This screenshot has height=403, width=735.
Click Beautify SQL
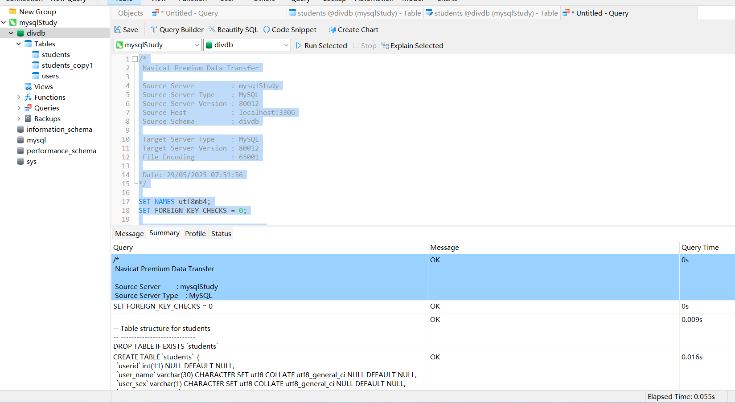[233, 29]
